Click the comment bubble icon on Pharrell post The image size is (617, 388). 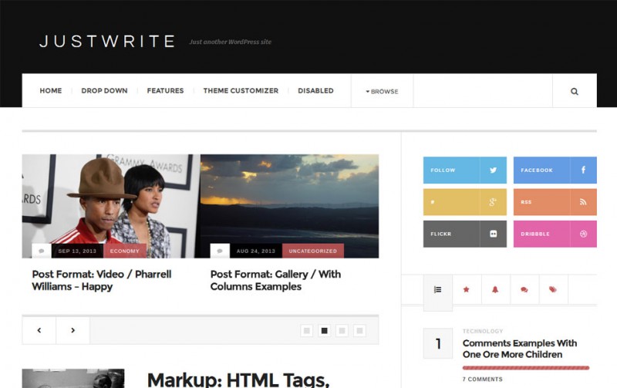(41, 251)
